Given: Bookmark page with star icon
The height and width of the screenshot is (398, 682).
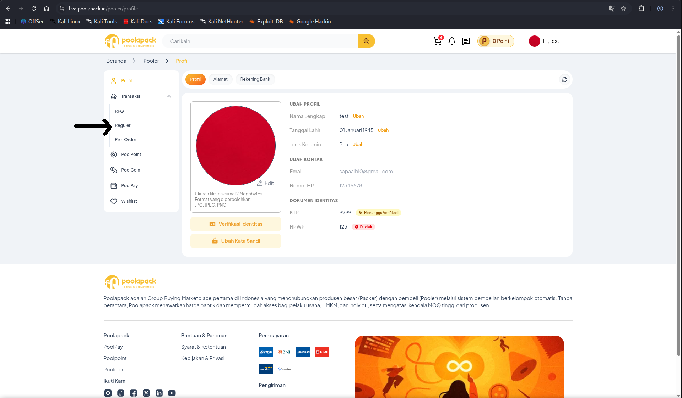Looking at the screenshot, I should pyautogui.click(x=623, y=9).
